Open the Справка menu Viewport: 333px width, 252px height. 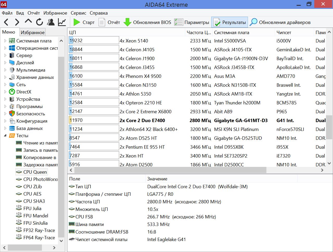99,13
